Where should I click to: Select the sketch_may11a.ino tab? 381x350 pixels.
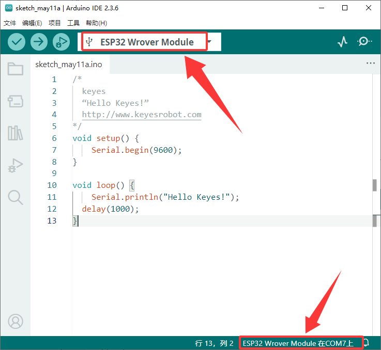[69, 65]
